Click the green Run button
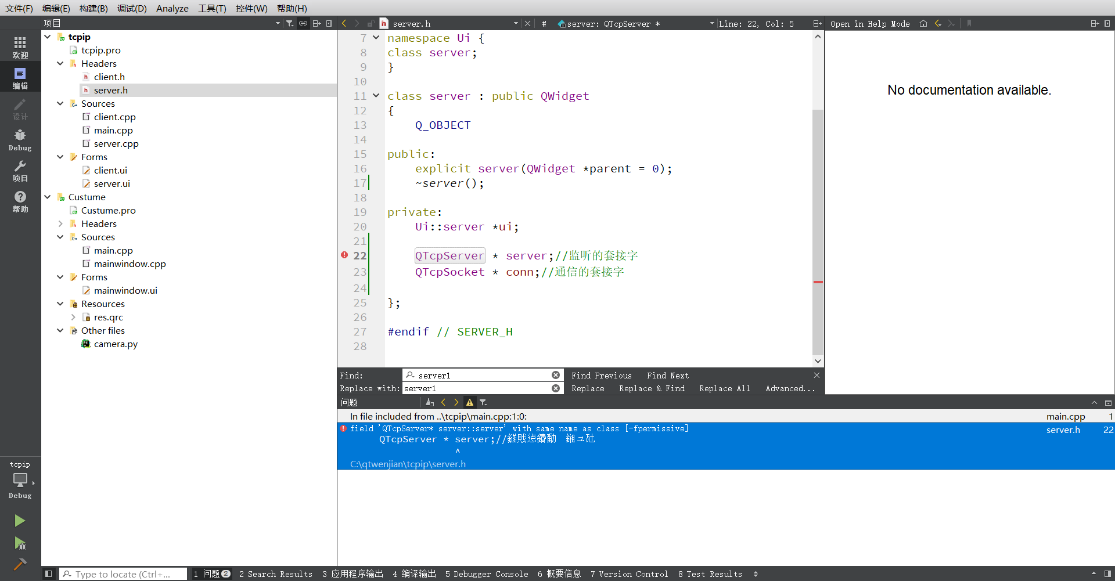 click(20, 521)
